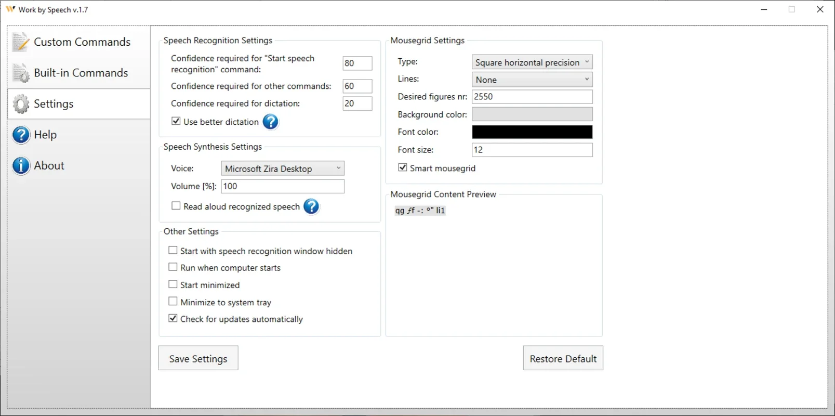This screenshot has width=835, height=416.
Task: Uncheck Check for updates automatically
Action: (x=173, y=318)
